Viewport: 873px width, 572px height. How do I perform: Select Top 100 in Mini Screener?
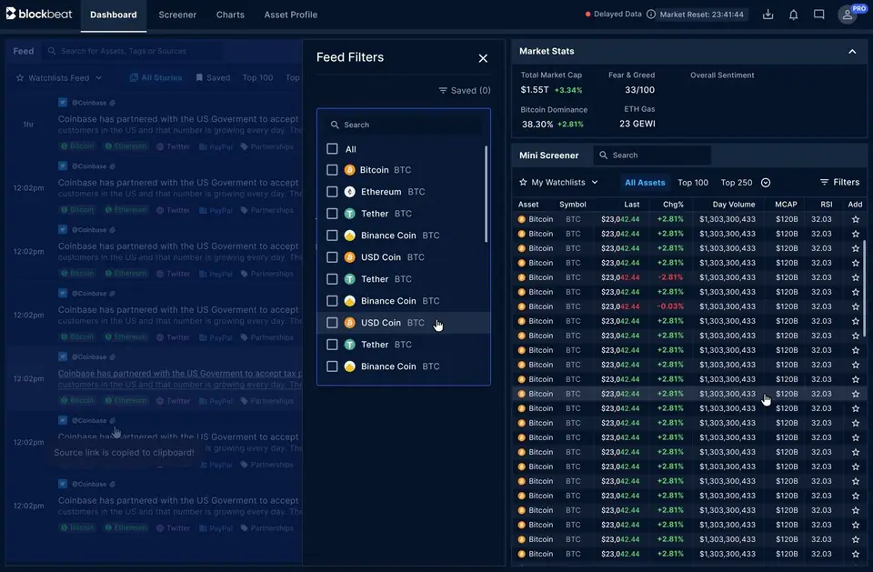tap(693, 183)
